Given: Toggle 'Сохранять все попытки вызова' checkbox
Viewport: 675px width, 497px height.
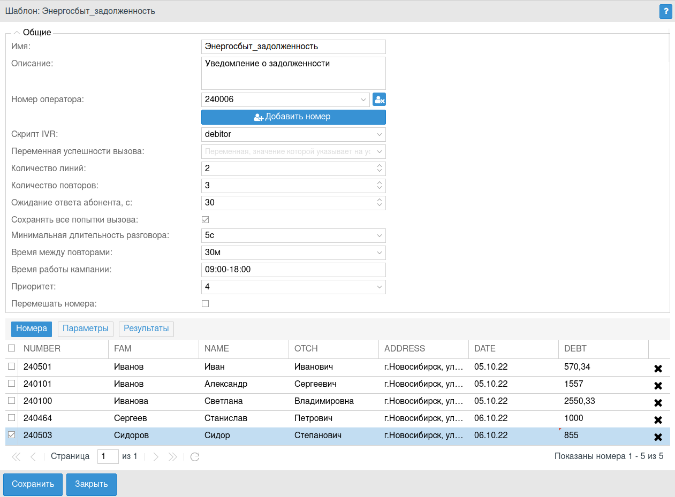Looking at the screenshot, I should (205, 220).
